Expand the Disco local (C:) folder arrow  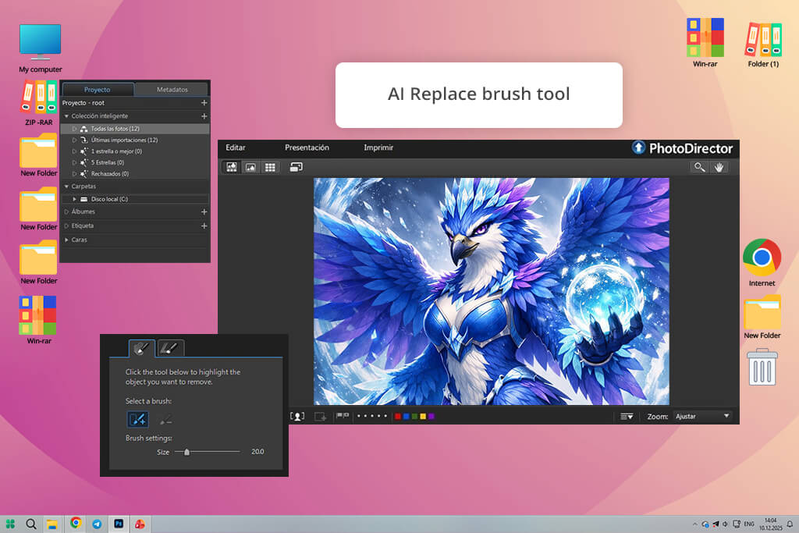click(74, 199)
